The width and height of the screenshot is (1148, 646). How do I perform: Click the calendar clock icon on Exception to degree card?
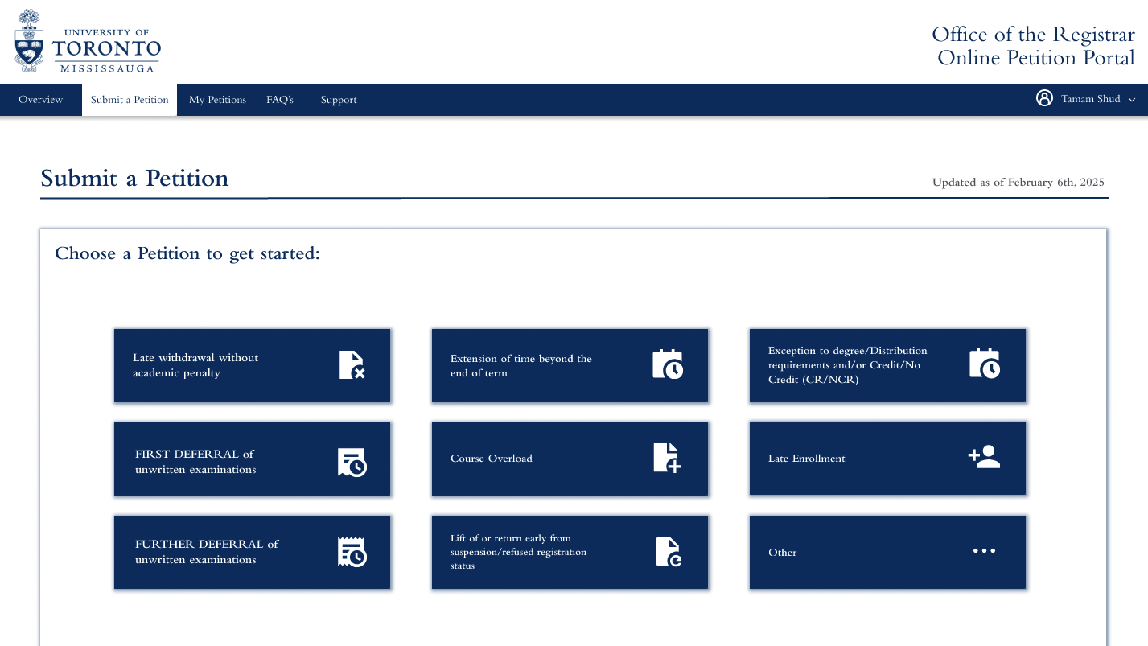click(985, 363)
